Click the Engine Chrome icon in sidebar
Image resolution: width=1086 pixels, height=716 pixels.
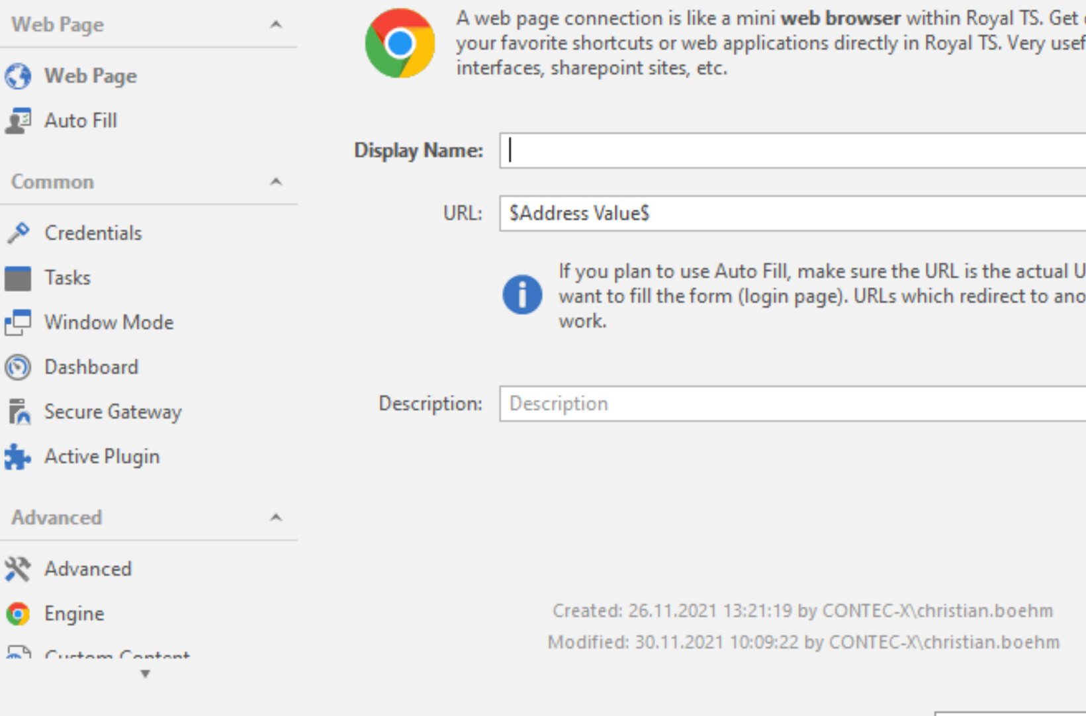[18, 614]
